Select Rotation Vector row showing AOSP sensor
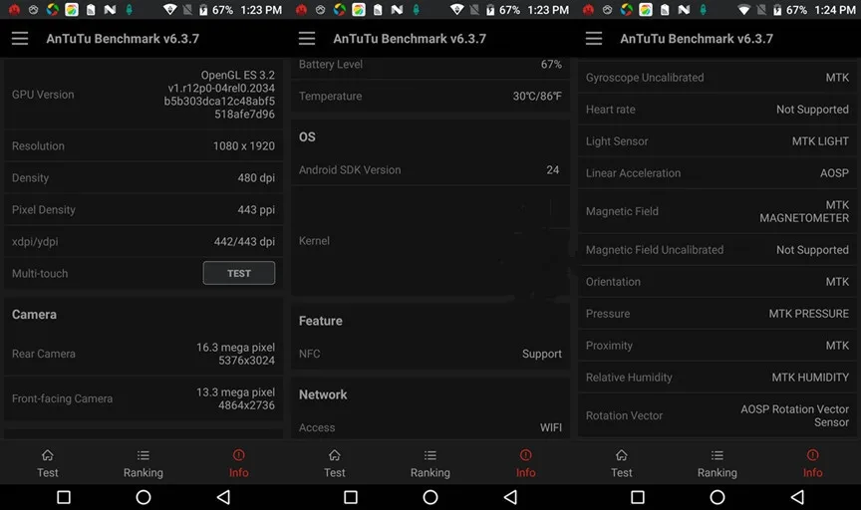 [x=717, y=415]
